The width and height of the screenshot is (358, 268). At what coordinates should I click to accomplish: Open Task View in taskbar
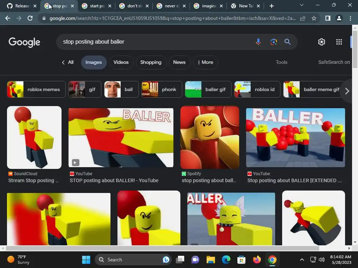(180, 260)
